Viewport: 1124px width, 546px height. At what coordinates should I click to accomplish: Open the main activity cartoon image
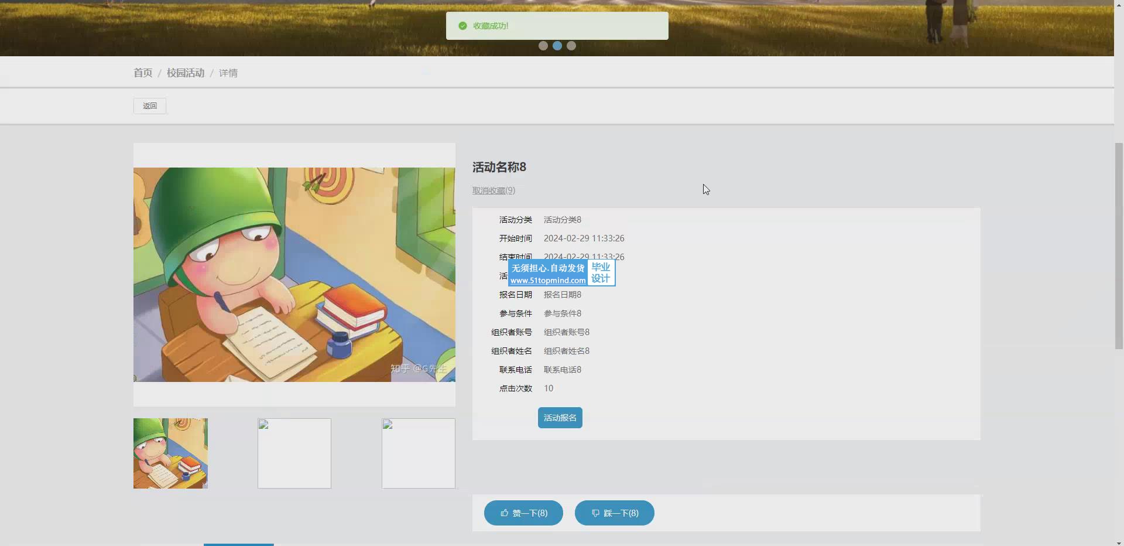pos(294,275)
